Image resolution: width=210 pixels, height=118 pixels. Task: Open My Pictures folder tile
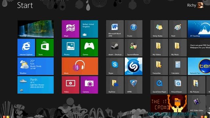tap(197, 85)
